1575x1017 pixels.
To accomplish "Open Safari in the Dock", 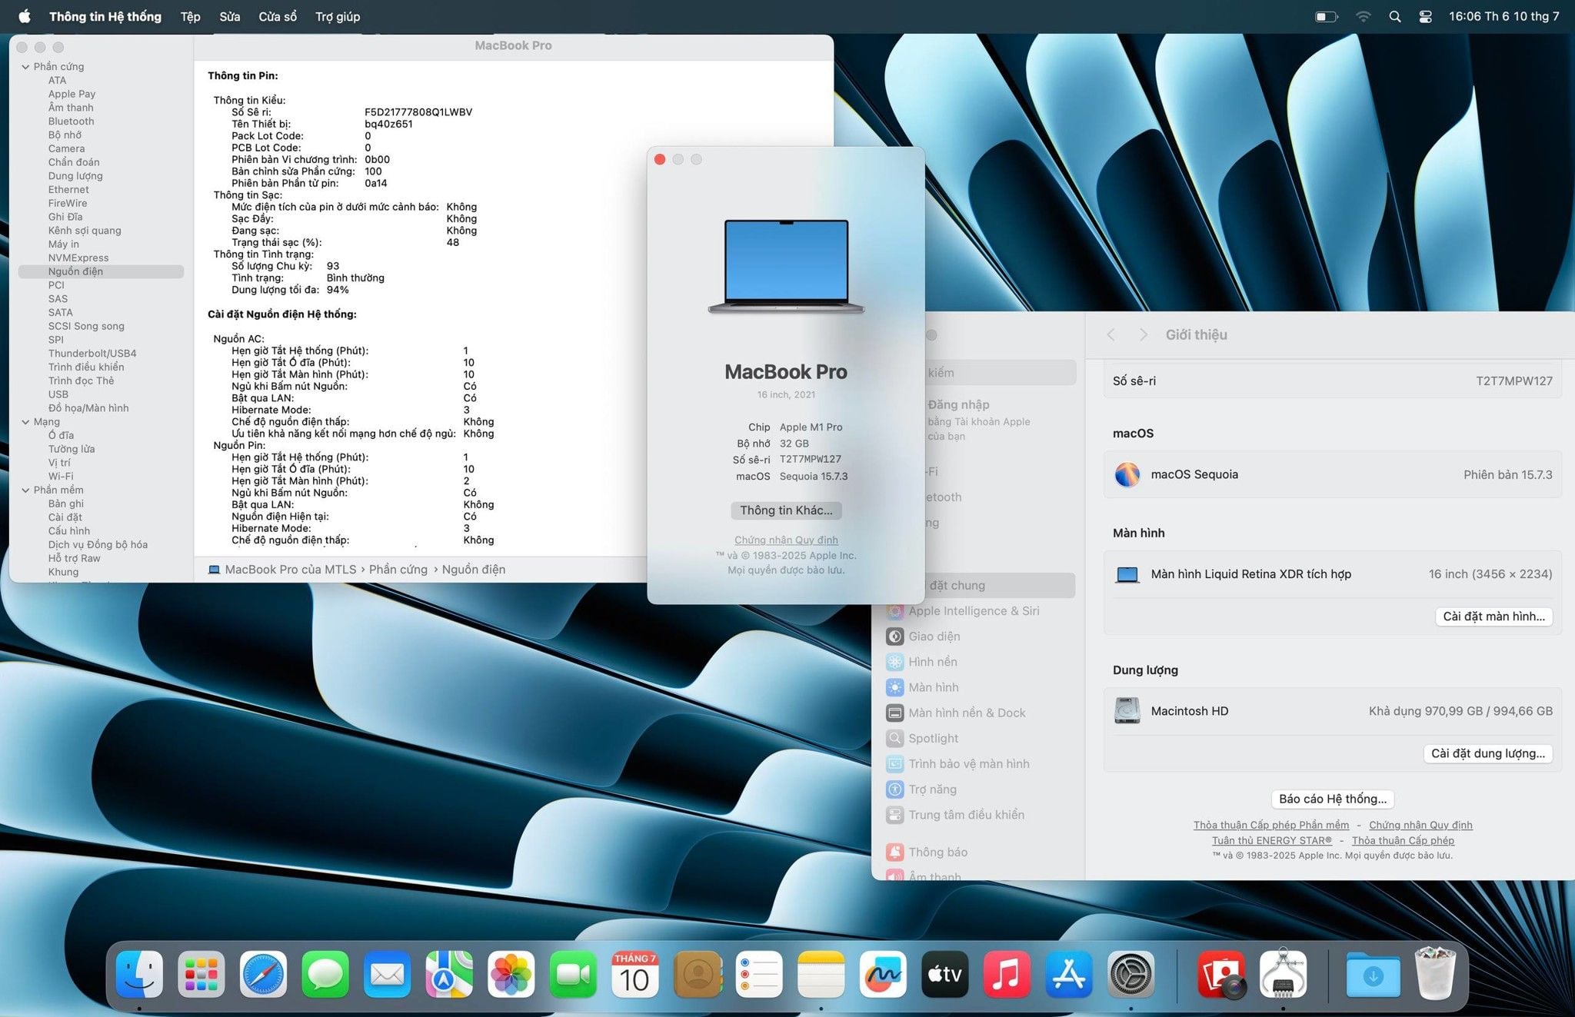I will [263, 974].
